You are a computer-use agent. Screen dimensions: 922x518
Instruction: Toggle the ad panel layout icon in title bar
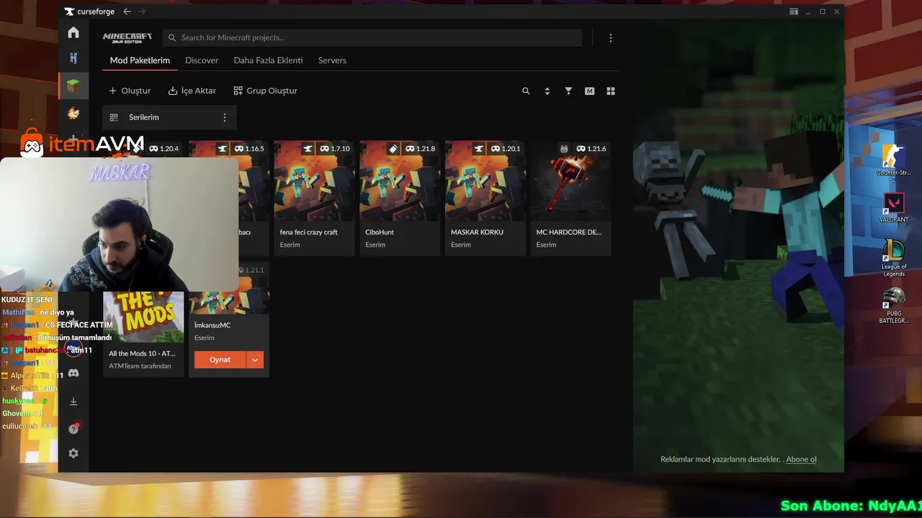794,12
